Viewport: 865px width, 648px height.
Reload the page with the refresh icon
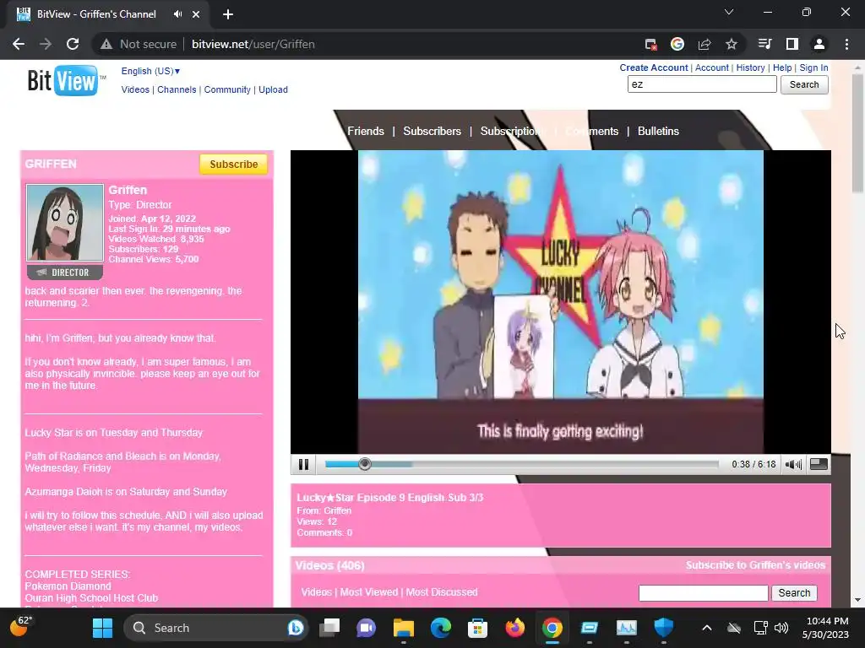pyautogui.click(x=73, y=44)
